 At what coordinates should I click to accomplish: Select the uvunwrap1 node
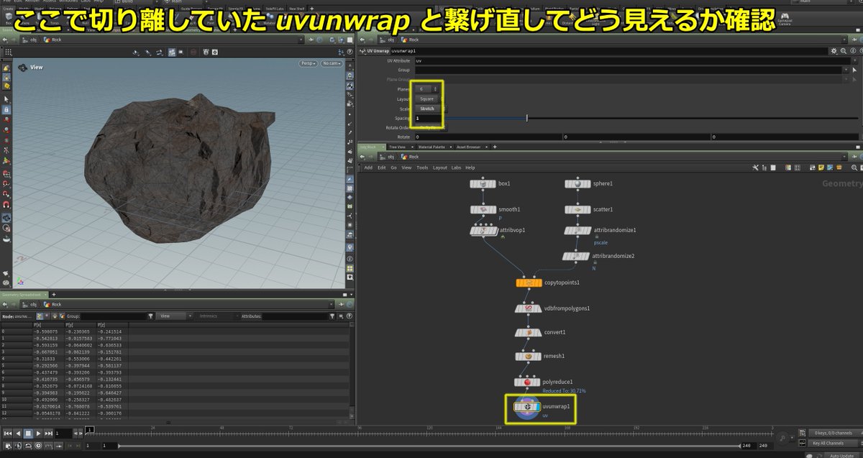pyautogui.click(x=529, y=407)
